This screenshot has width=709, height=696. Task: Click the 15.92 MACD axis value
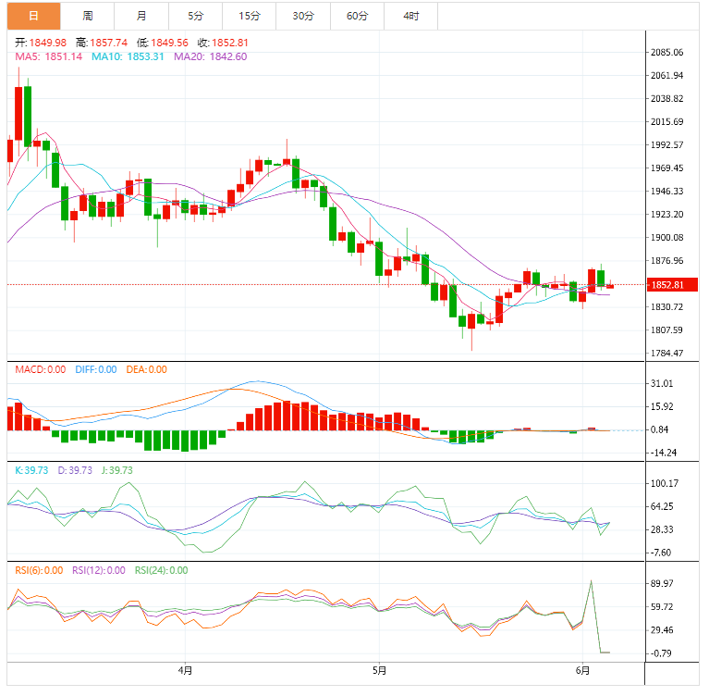coord(662,406)
